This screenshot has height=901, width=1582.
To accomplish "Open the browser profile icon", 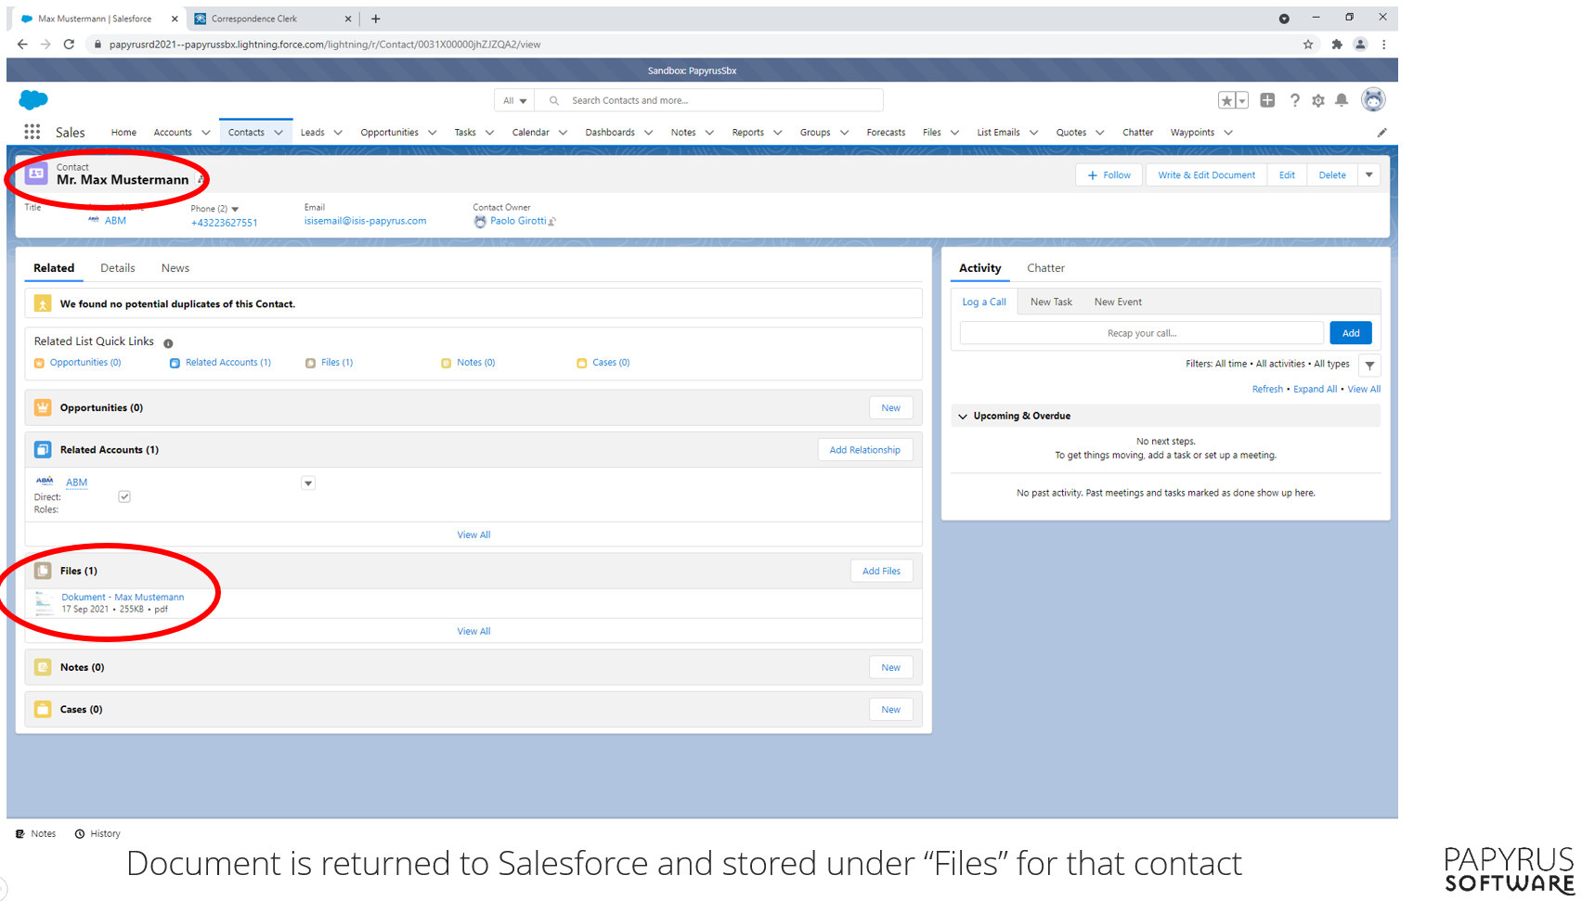I will (x=1360, y=45).
